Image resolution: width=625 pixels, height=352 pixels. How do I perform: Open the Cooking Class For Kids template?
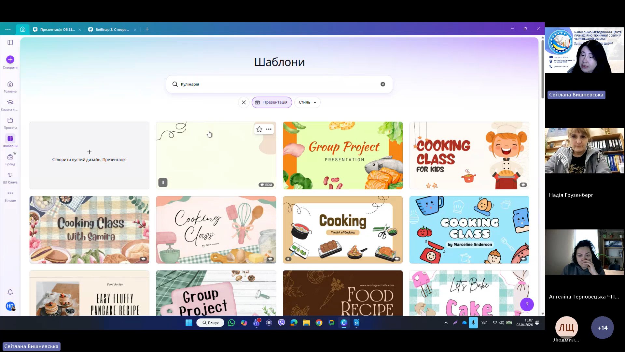point(469,155)
